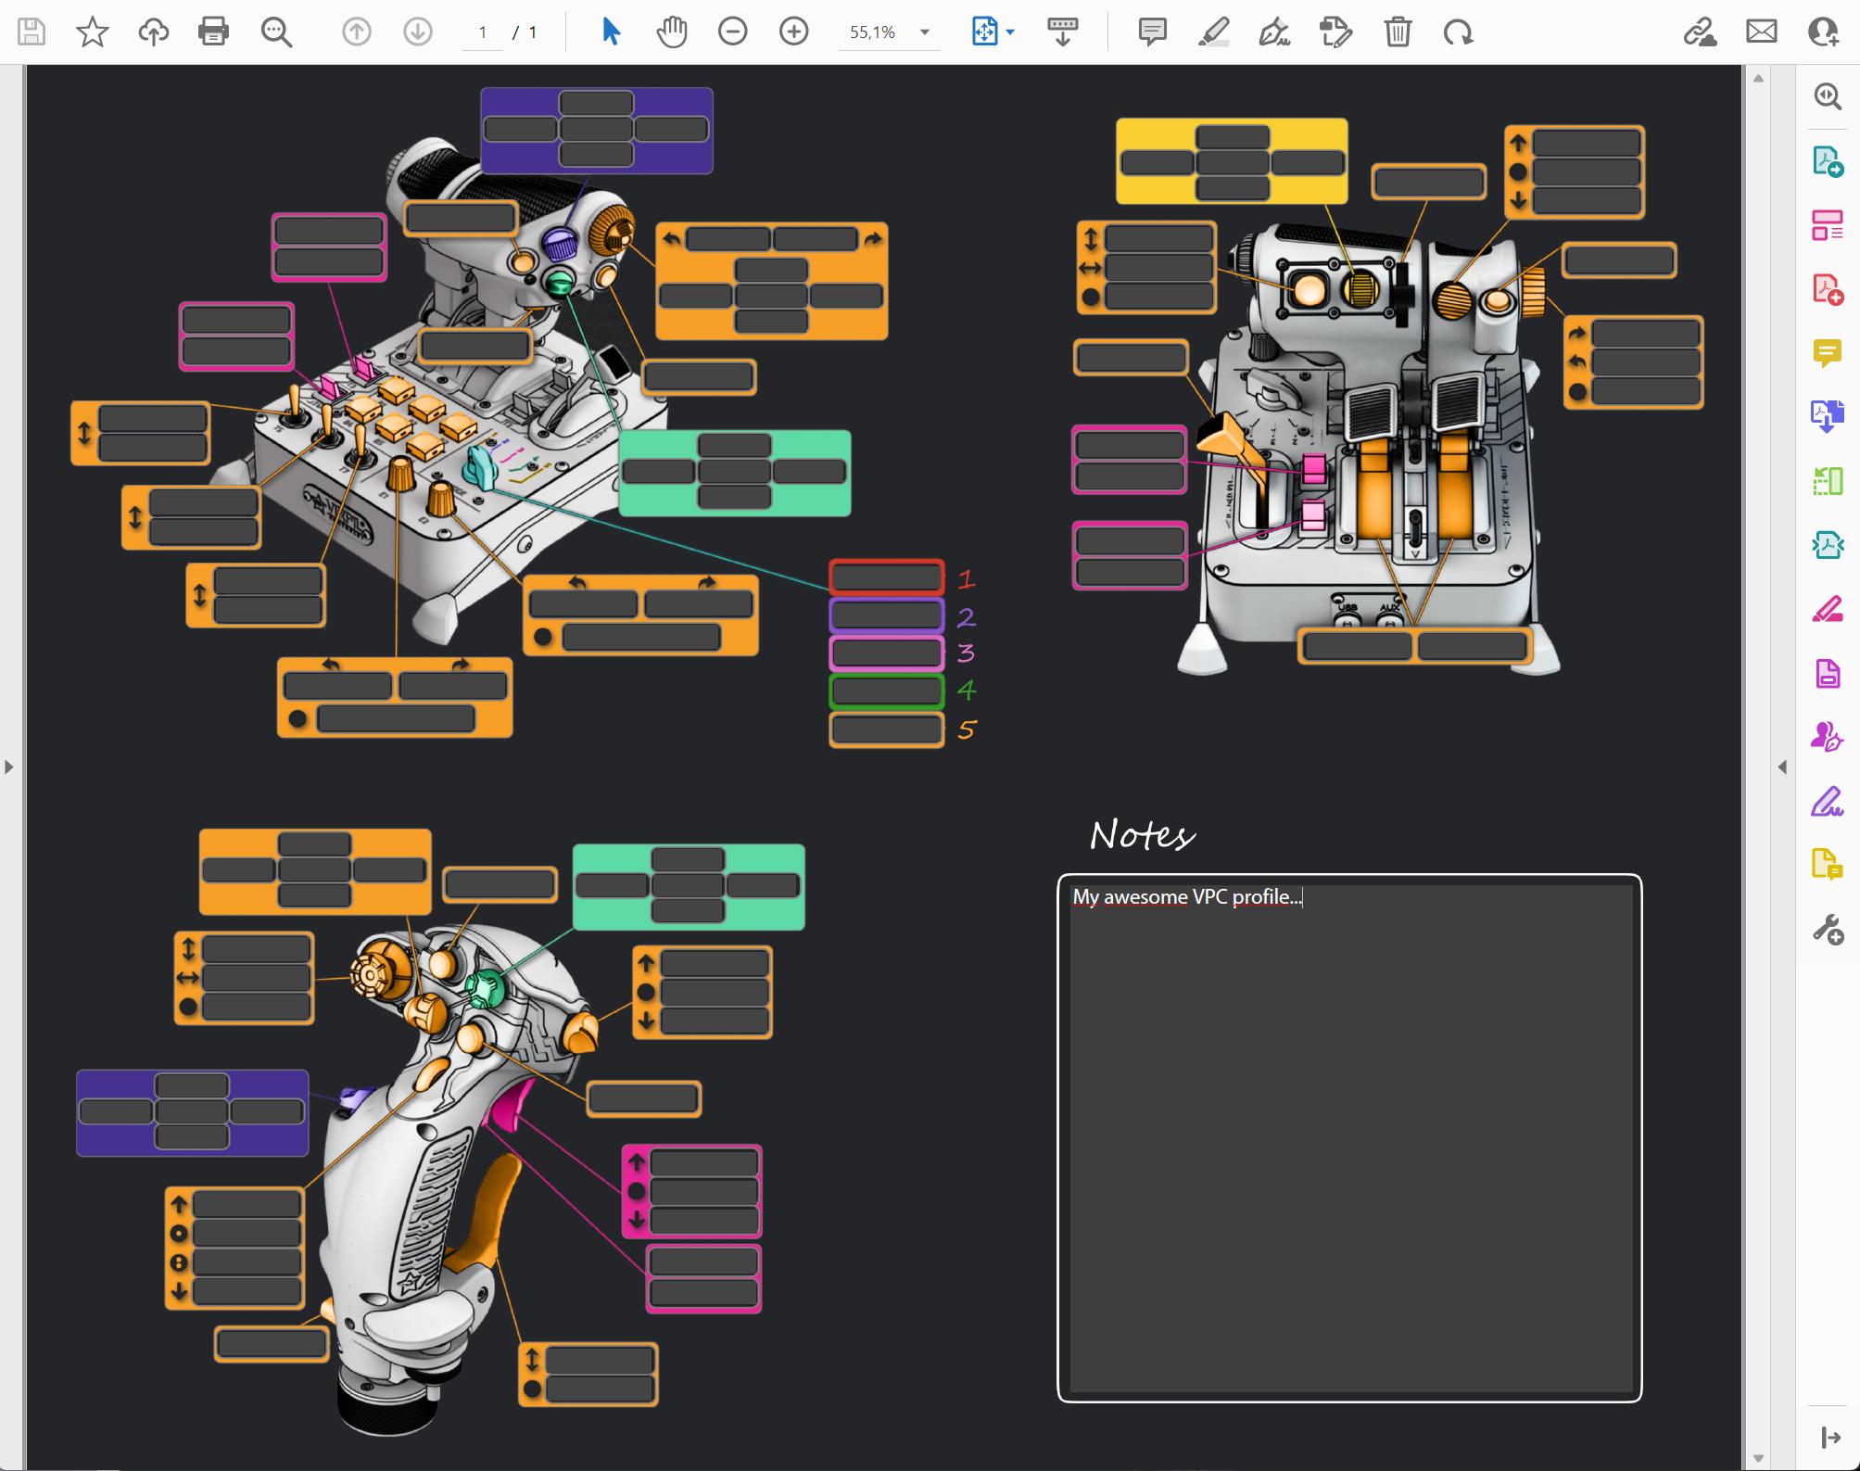Delete selected item with trash icon

[x=1397, y=32]
